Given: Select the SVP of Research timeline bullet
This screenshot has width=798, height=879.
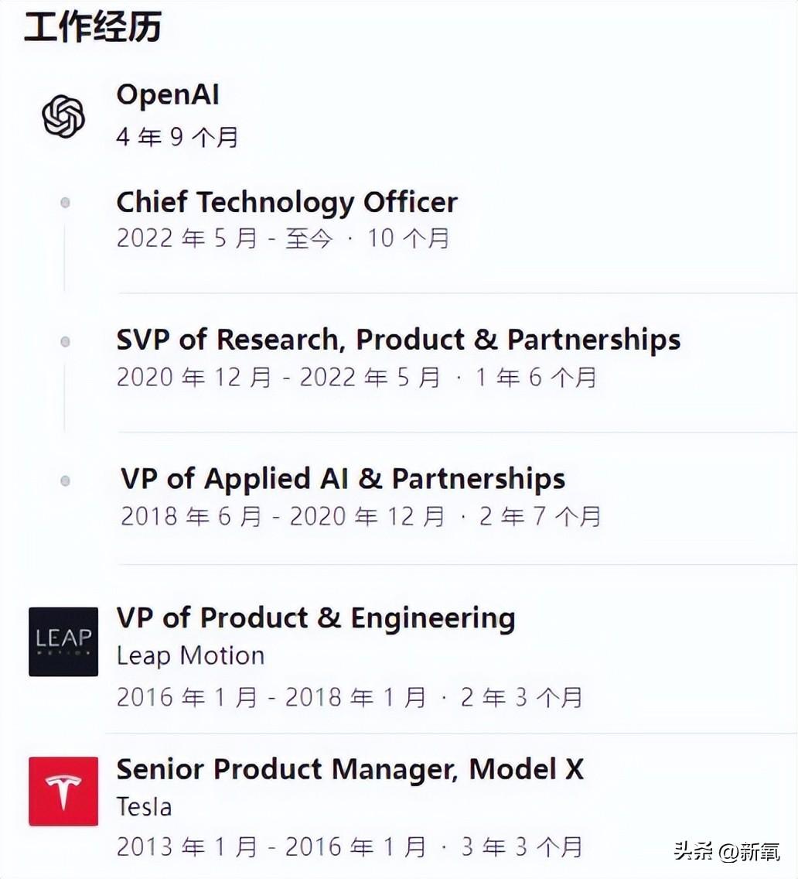Looking at the screenshot, I should (x=65, y=341).
